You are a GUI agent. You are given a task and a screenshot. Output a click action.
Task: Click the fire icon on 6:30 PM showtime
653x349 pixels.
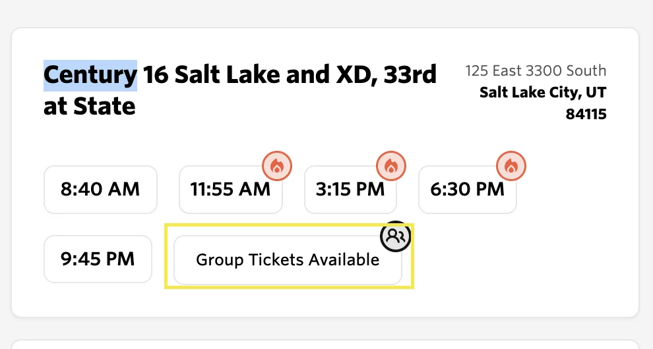pos(511,165)
